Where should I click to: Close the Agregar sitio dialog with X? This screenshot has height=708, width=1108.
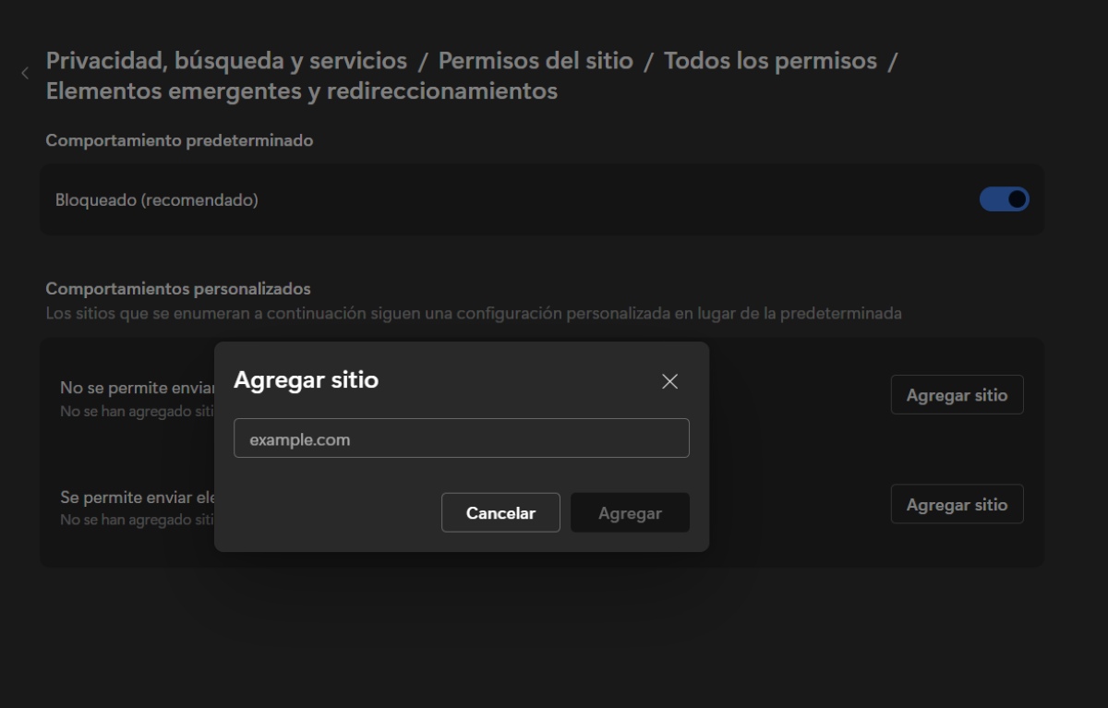pyautogui.click(x=670, y=381)
